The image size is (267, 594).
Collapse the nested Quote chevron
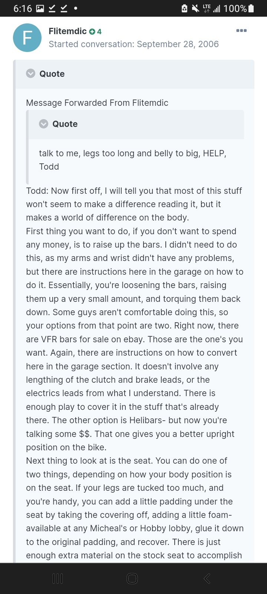click(43, 124)
